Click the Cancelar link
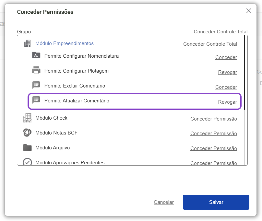This screenshot has height=221, width=262. [163, 202]
